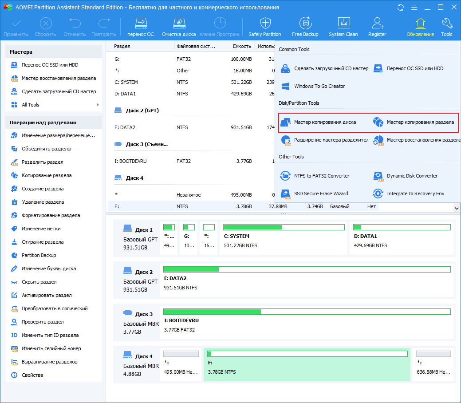Open NTFS to FAT32 Converter
461x403 pixels.
(315, 176)
